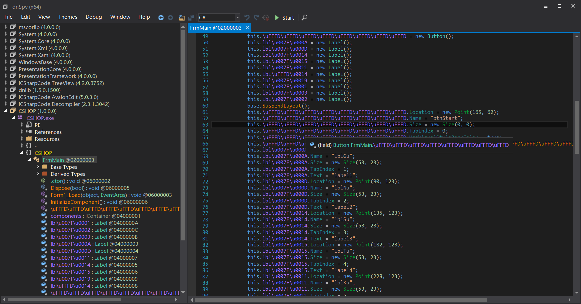581x304 pixels.
Task: Open the Debug menu
Action: pyautogui.click(x=94, y=17)
